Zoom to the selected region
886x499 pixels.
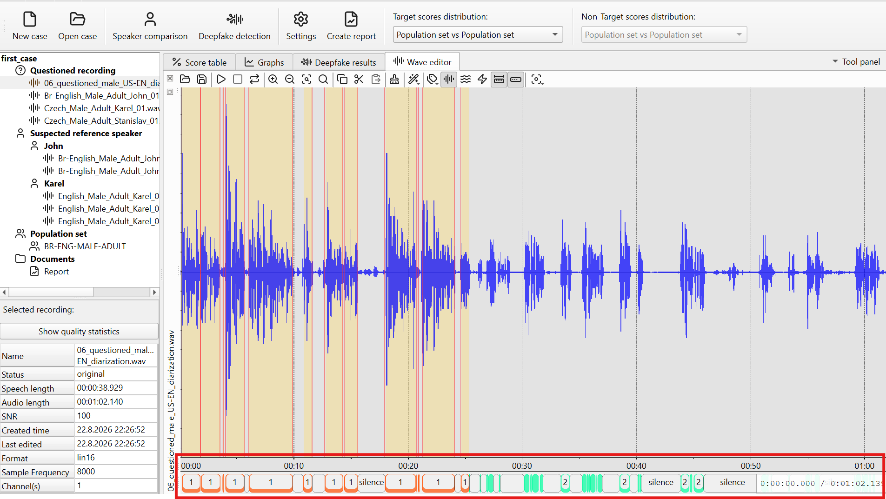[x=306, y=79]
